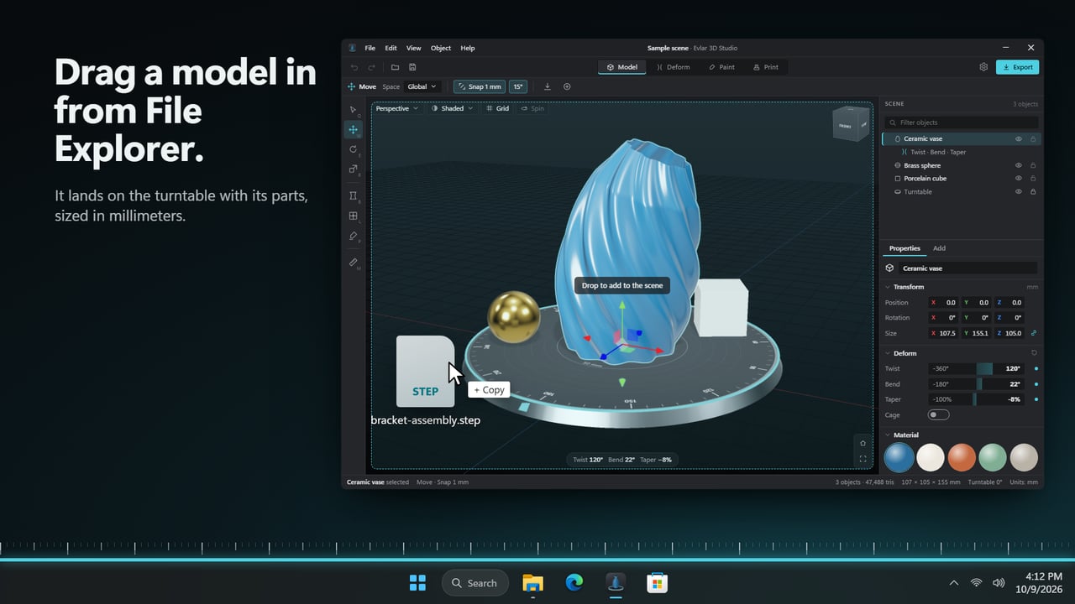Screen dimensions: 1075x604
Task: Toggle Snap 1 mm button
Action: tap(480, 86)
